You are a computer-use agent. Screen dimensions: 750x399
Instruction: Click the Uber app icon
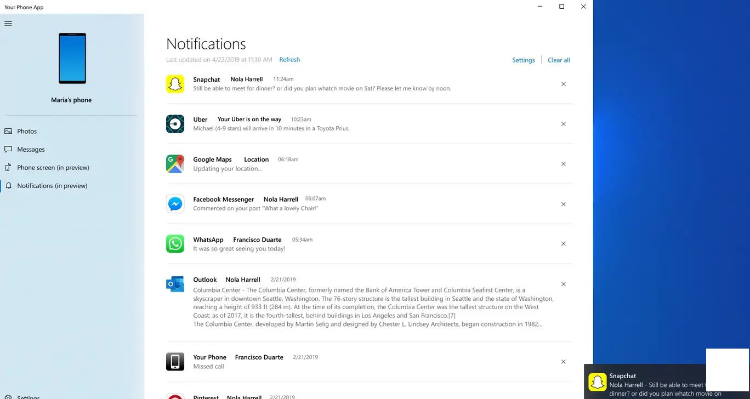point(175,124)
